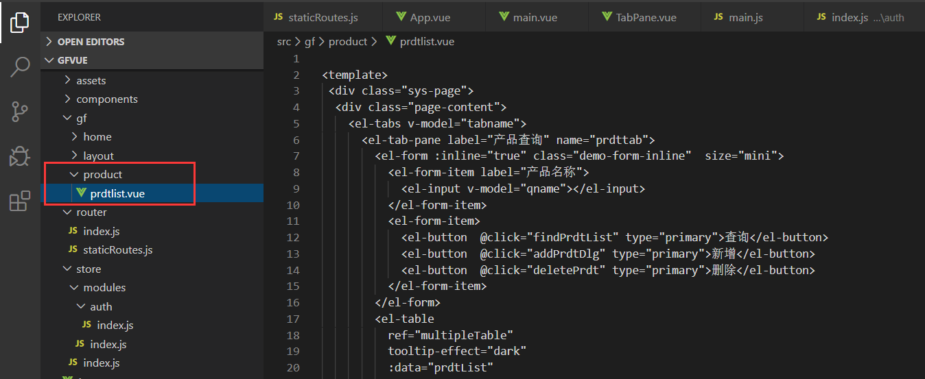
Task: Open index.js under the router folder
Action: click(x=152, y=231)
